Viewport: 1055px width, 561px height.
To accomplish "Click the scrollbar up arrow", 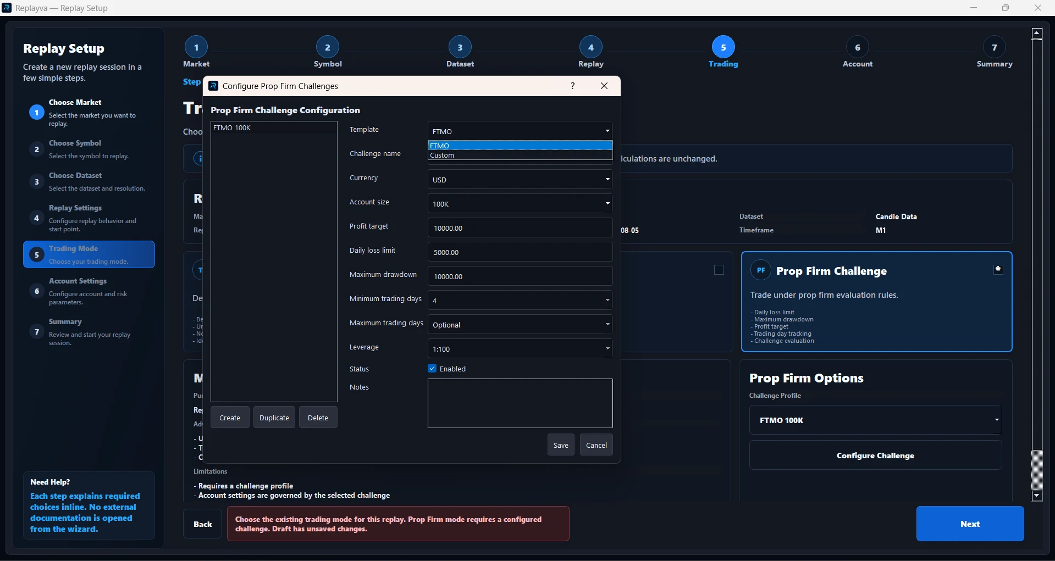I will [1037, 34].
